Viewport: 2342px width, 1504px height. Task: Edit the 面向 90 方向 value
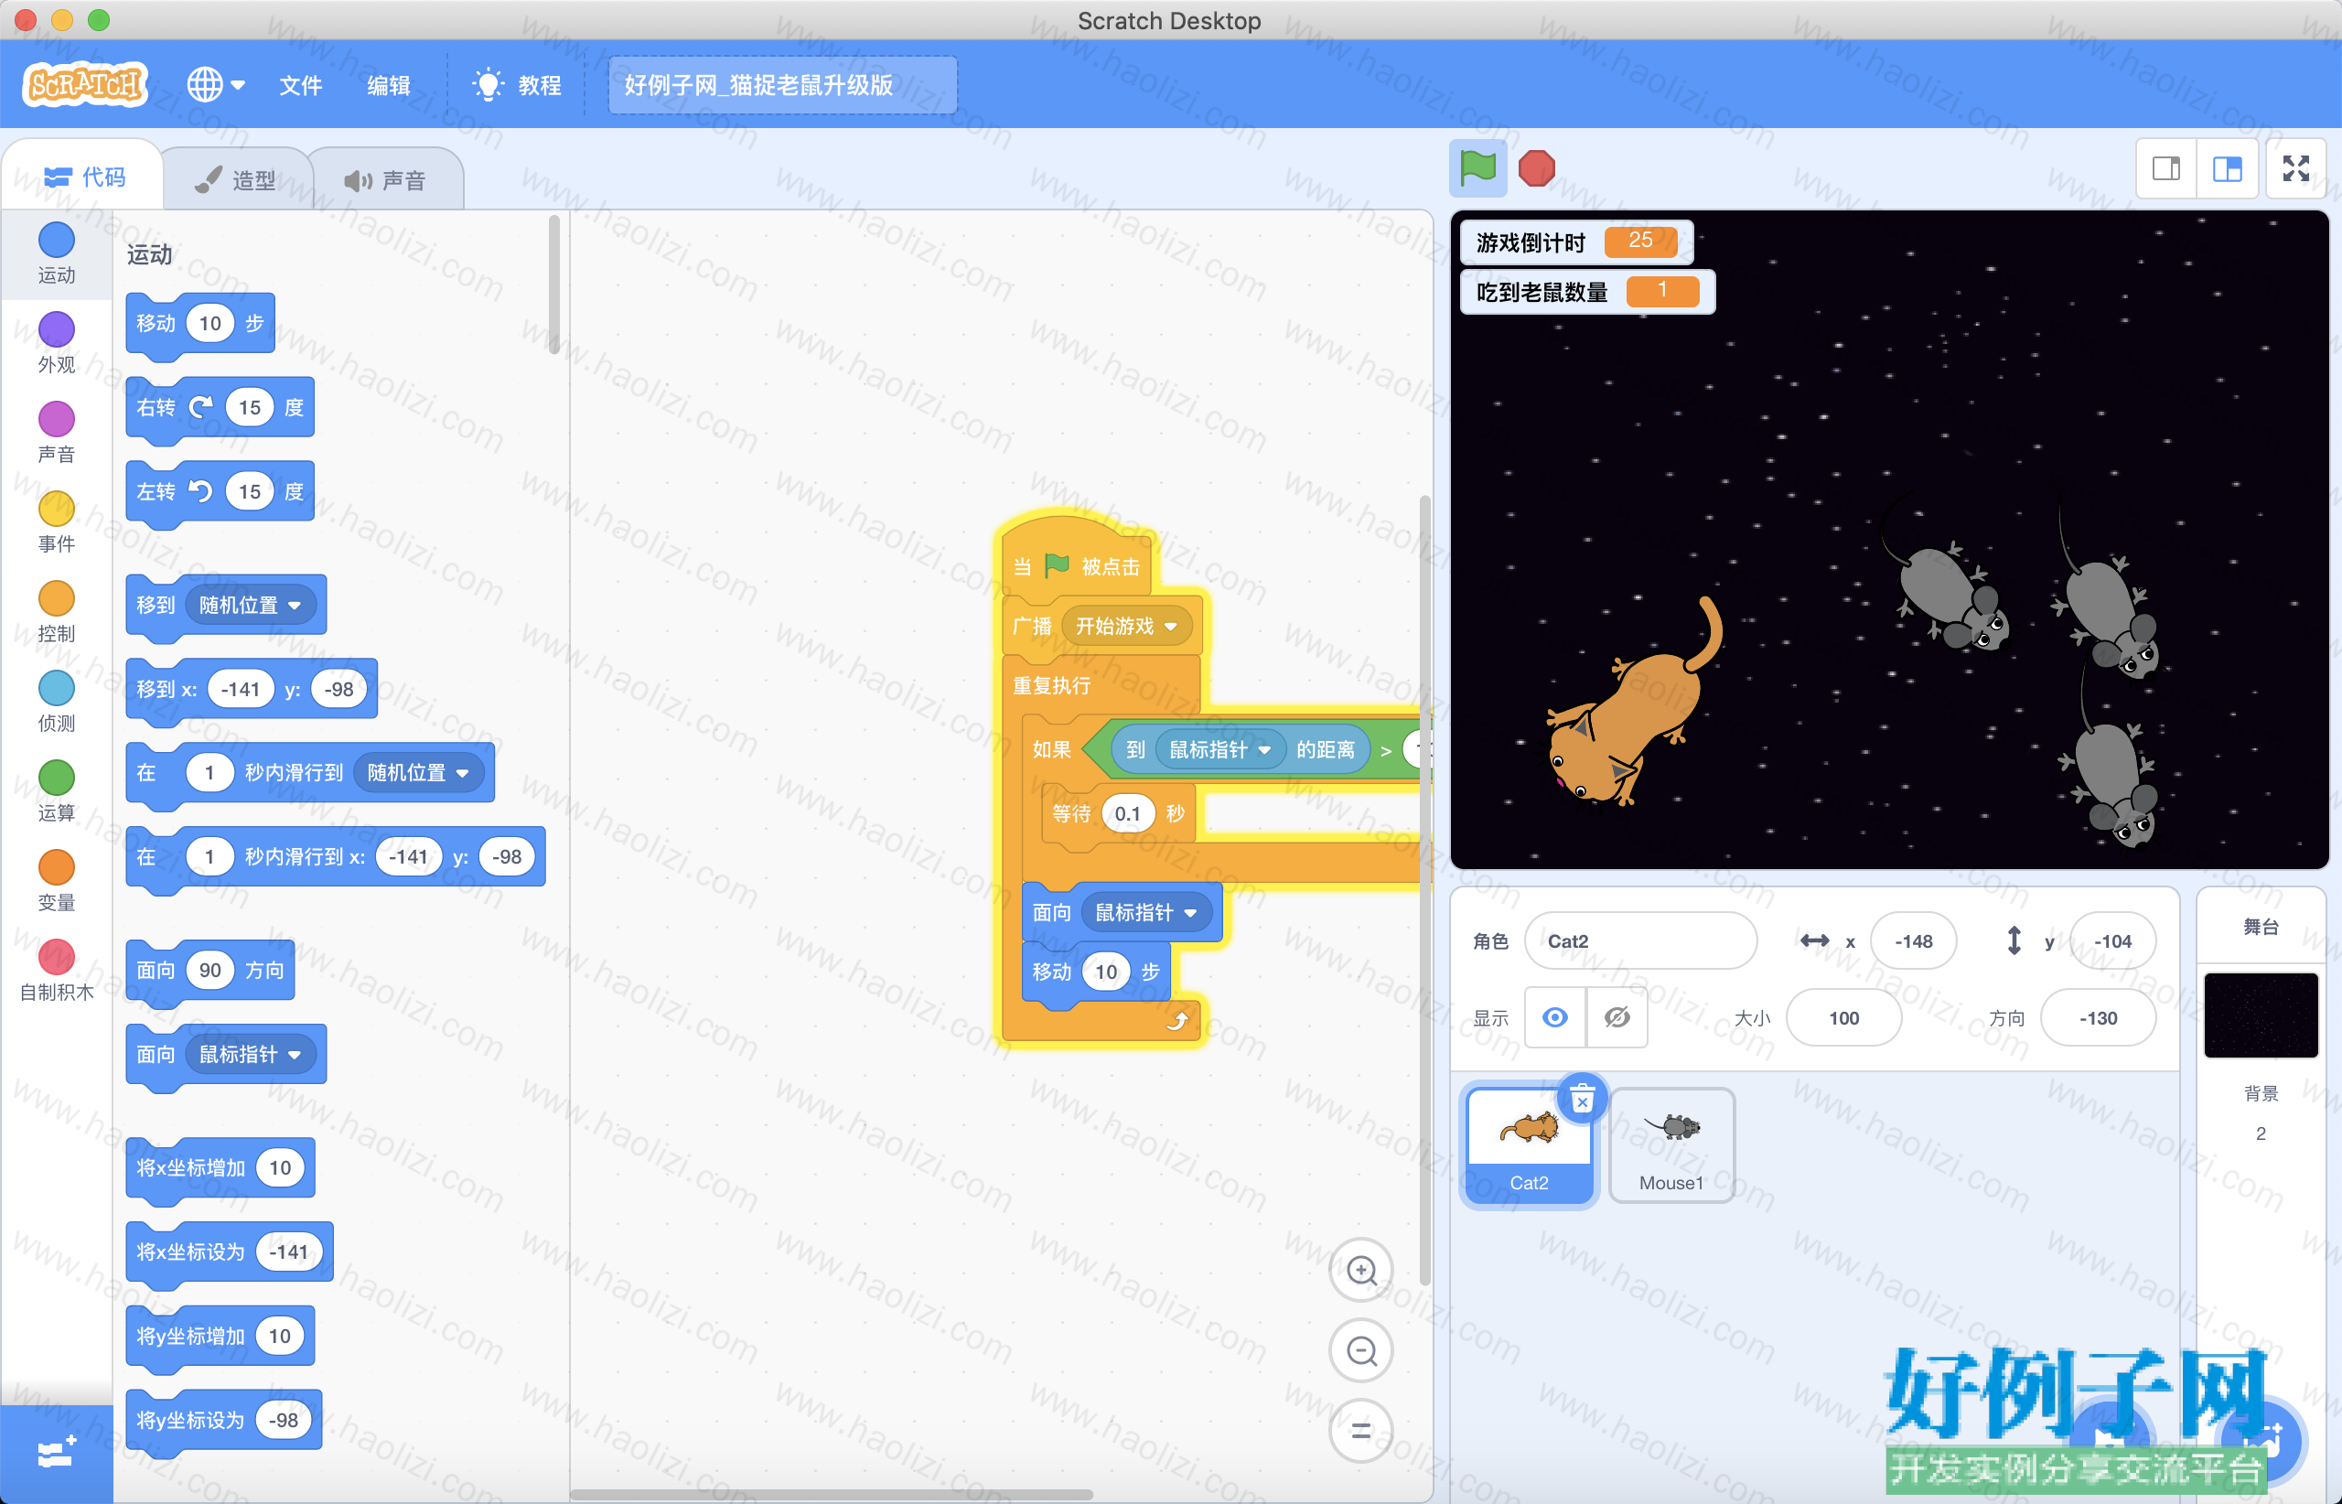point(210,970)
